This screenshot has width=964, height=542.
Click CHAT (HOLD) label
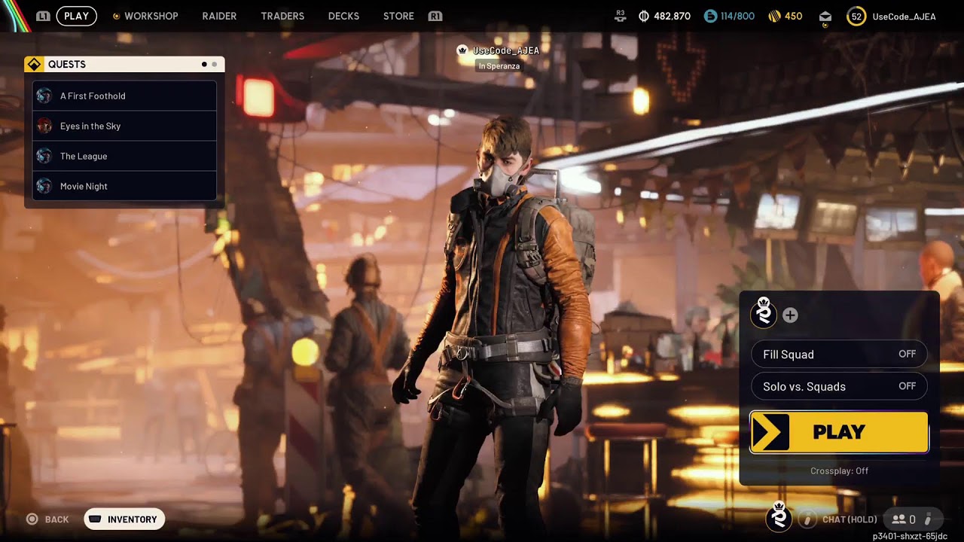tap(850, 519)
